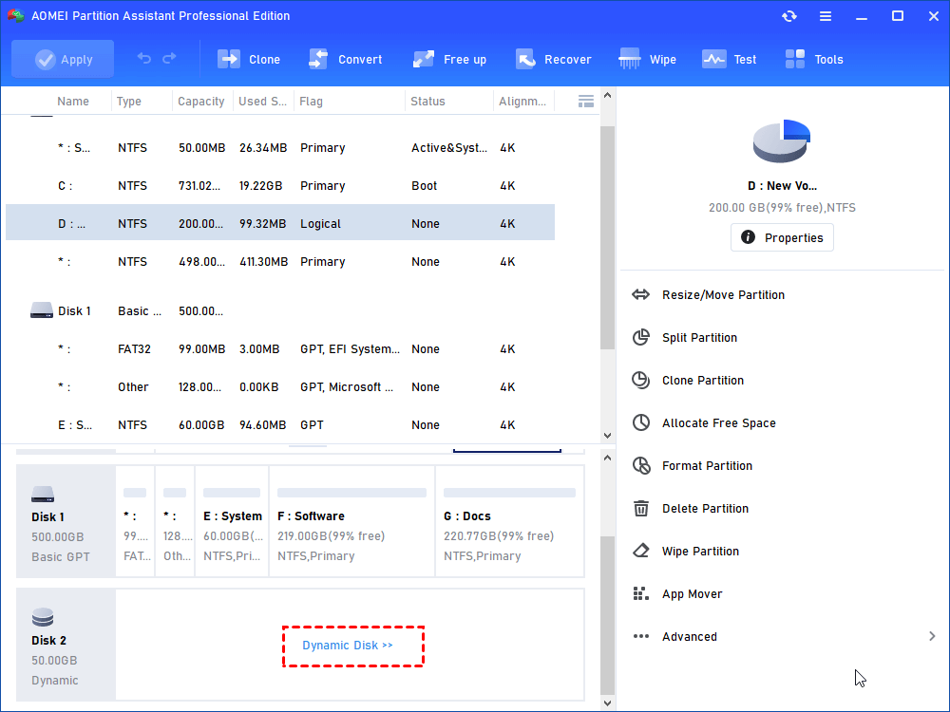Click the Clone Partition icon
Screen dimensions: 950x712
(641, 381)
